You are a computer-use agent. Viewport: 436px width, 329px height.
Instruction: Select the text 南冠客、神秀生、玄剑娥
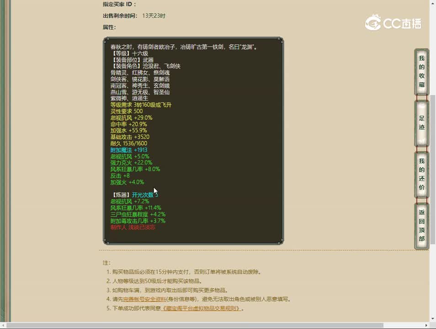click(x=140, y=85)
